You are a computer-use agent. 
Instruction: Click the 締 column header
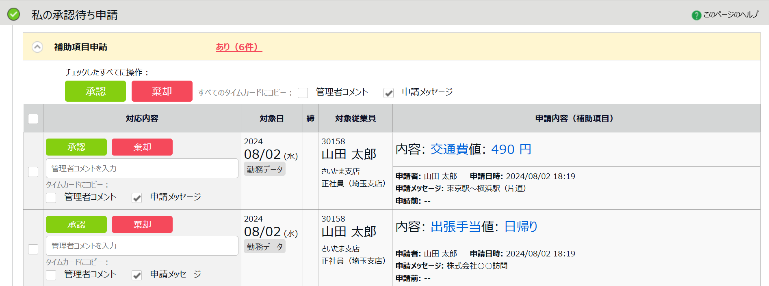point(311,118)
